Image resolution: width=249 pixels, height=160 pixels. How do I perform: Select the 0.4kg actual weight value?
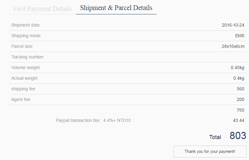(239, 78)
